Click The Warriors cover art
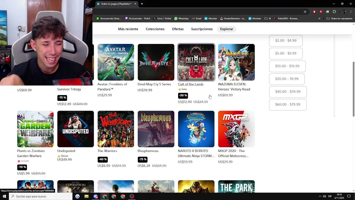This screenshot has width=355, height=200. point(116,129)
